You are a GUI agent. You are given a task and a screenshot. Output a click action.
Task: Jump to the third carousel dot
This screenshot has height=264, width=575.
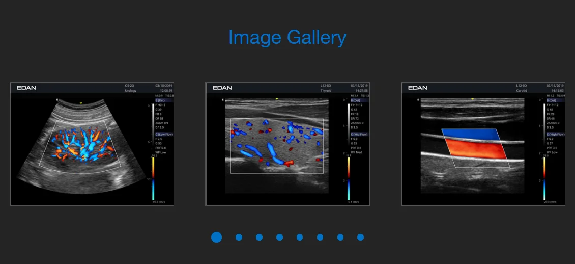[x=259, y=237]
